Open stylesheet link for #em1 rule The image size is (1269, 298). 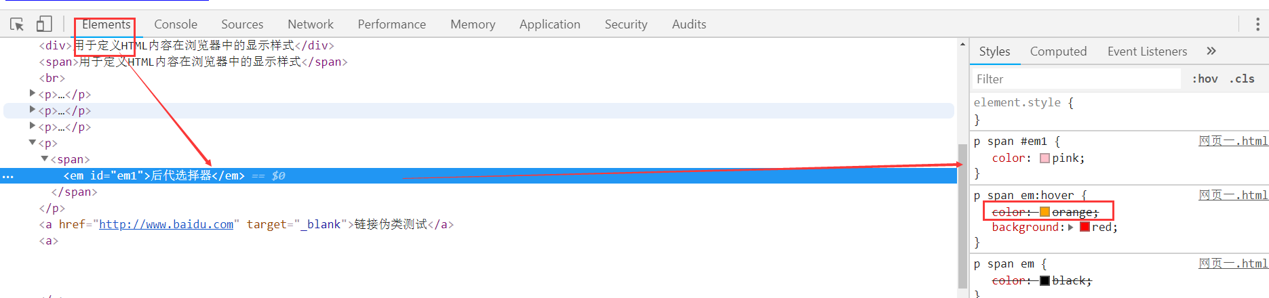pos(1232,141)
